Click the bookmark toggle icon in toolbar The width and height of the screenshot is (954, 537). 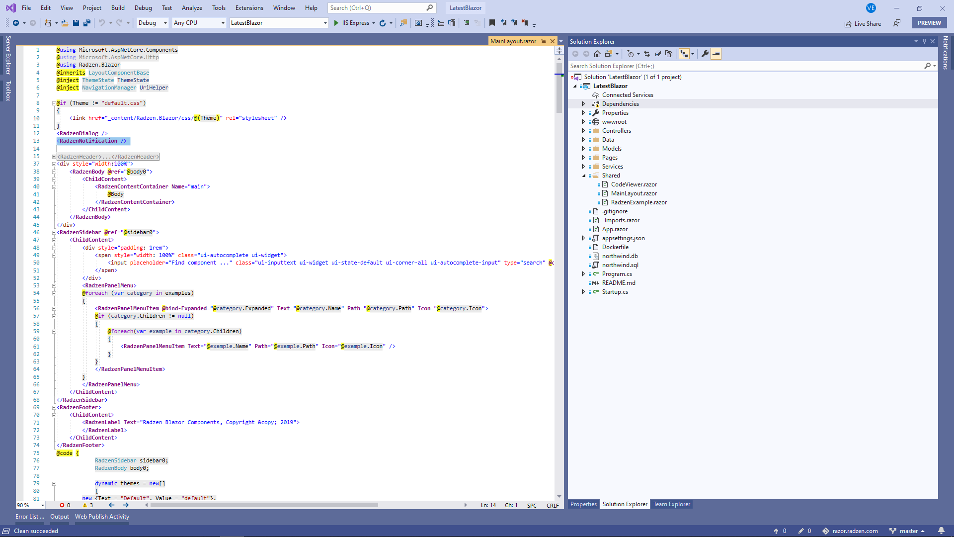pyautogui.click(x=492, y=23)
